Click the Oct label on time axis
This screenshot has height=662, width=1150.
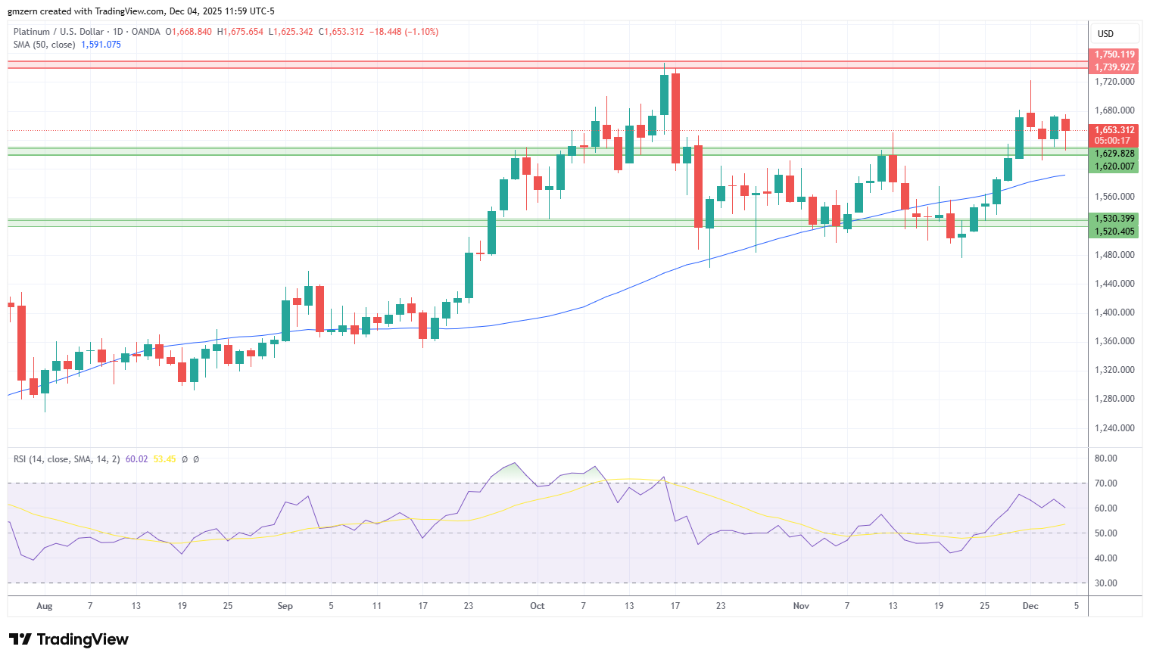[538, 606]
